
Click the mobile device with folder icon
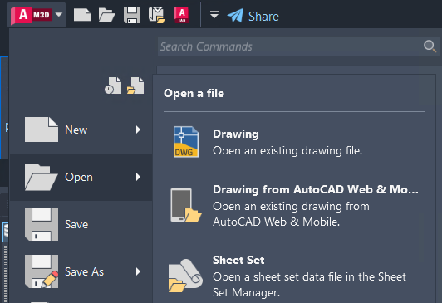click(186, 206)
